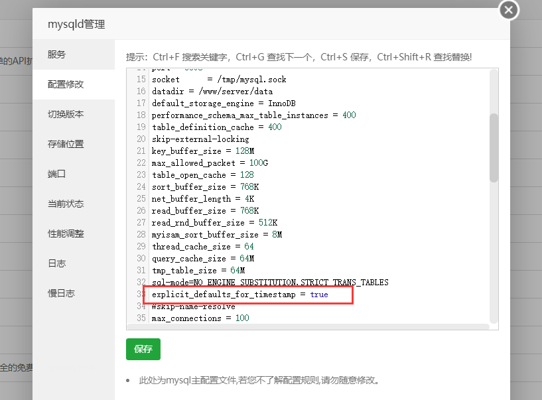542x400 pixels.
Task: Click the query_cache_size = 64M line
Action: [x=203, y=259]
